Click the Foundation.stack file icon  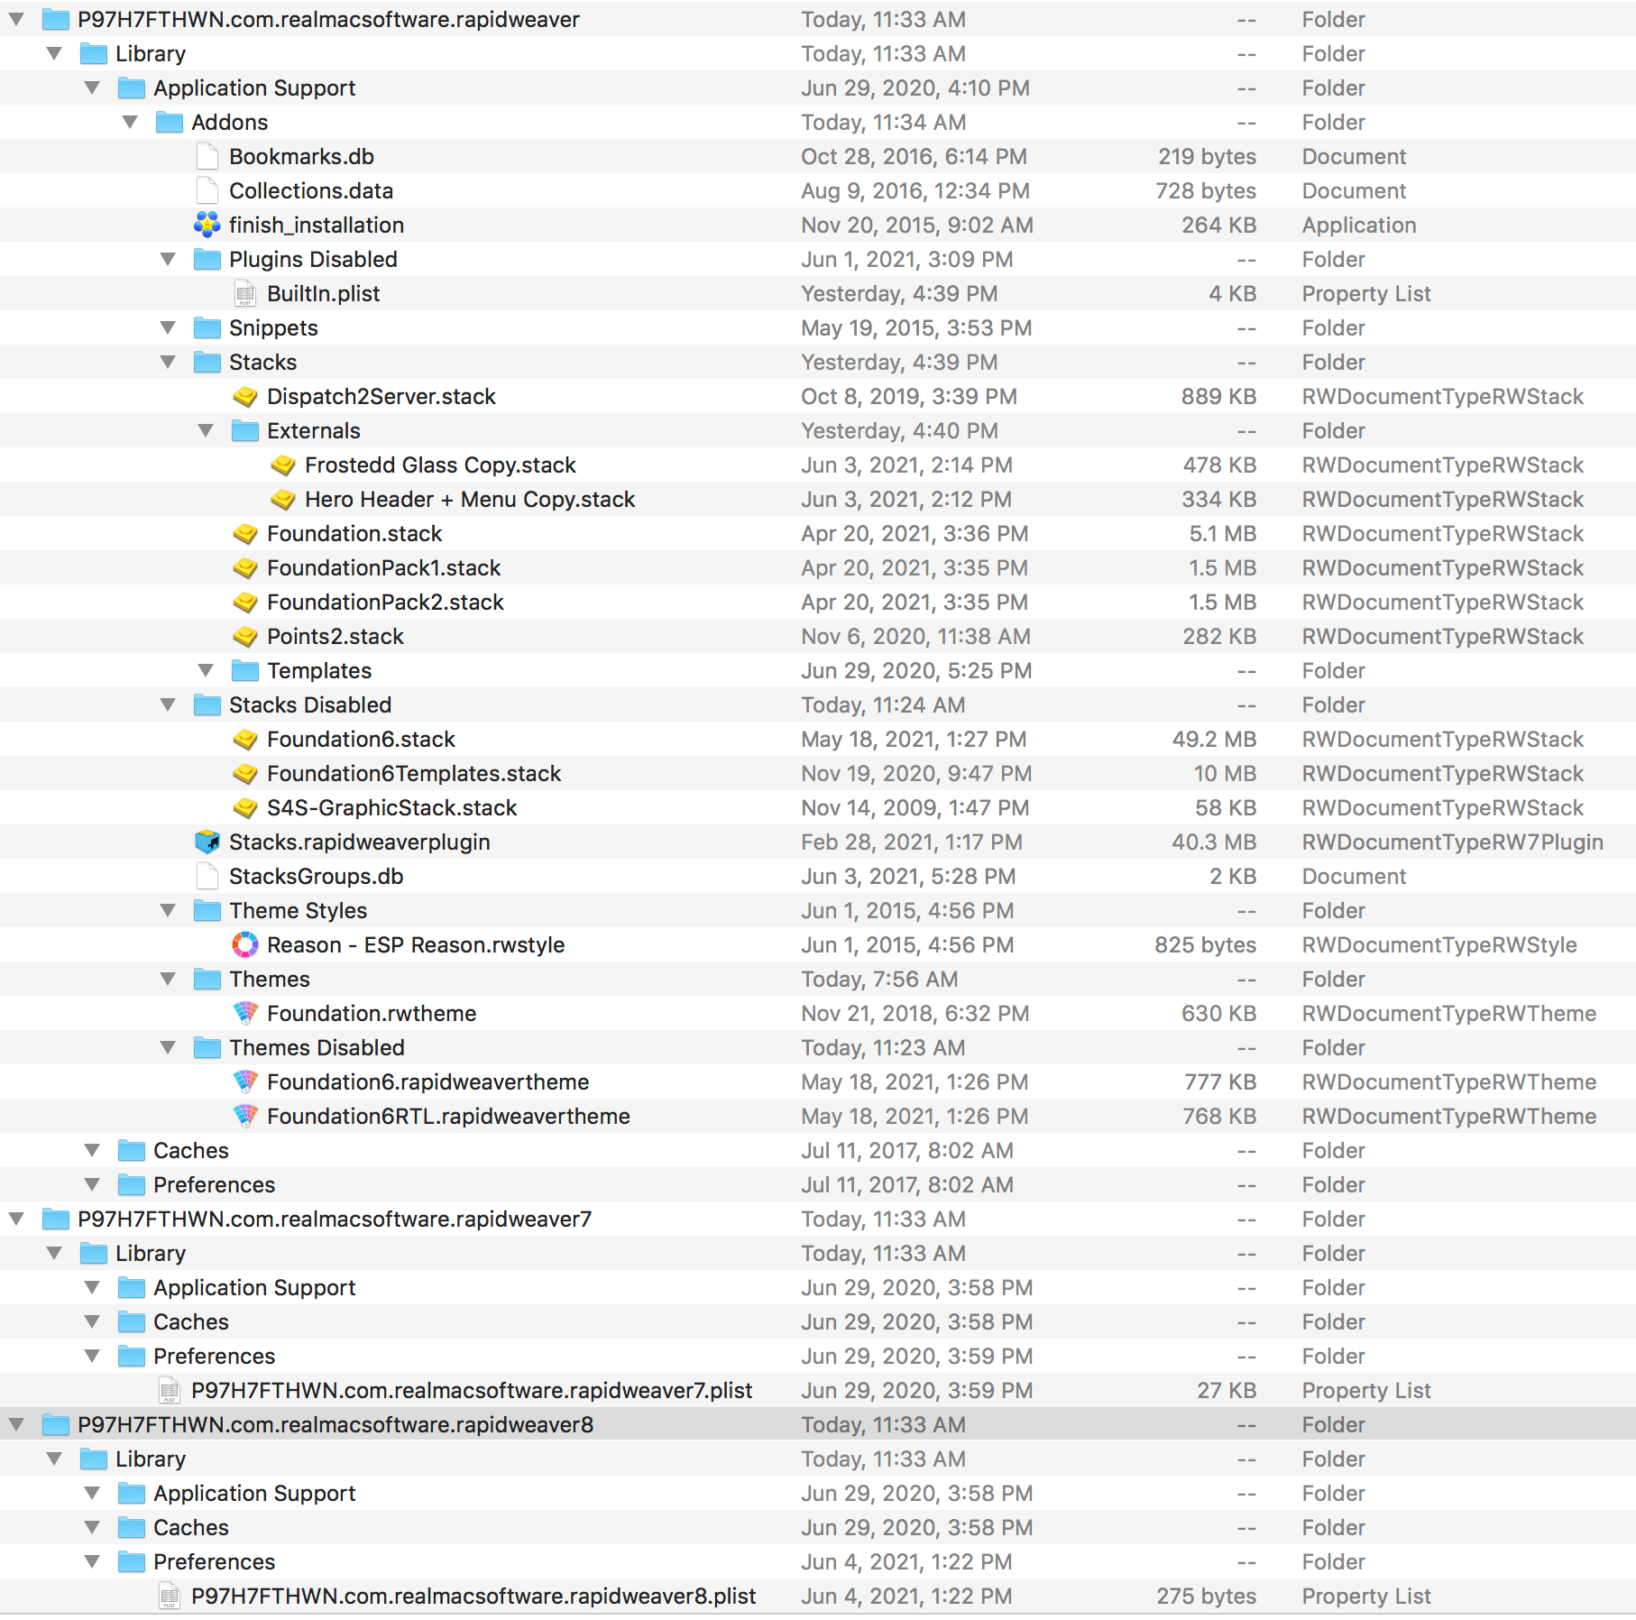tap(245, 533)
